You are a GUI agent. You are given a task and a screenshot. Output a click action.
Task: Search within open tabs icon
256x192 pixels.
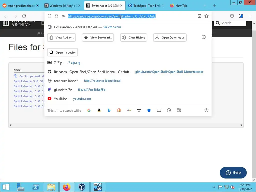point(159,110)
